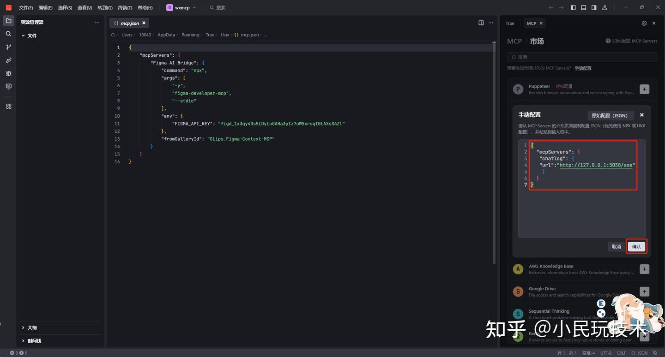
Task: Open the wxmcp workspace dropdown
Action: click(x=181, y=7)
